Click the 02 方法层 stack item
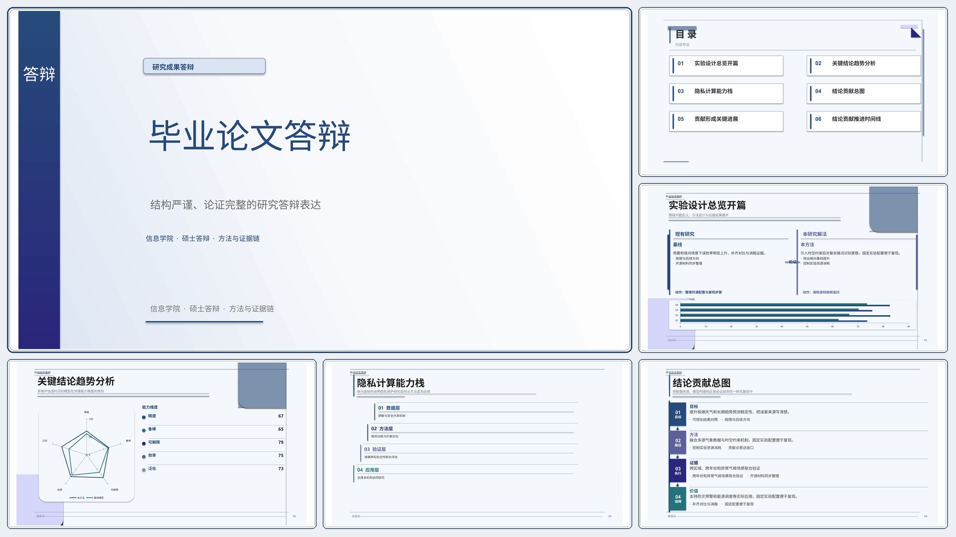Image resolution: width=956 pixels, height=537 pixels. tap(472, 432)
